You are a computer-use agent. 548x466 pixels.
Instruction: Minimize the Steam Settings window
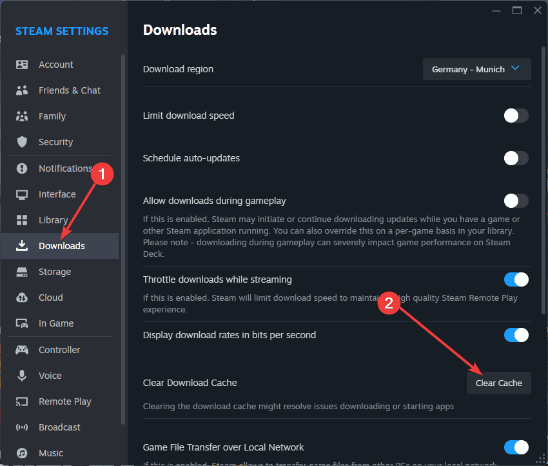[496, 11]
